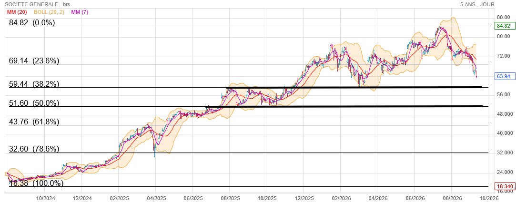Click the 59.44 (38.2%) Fibonacci label
The width and height of the screenshot is (516, 203).
pos(34,84)
